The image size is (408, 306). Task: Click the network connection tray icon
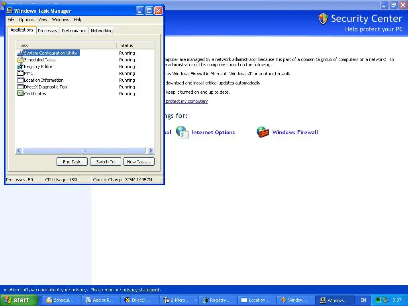(x=385, y=300)
